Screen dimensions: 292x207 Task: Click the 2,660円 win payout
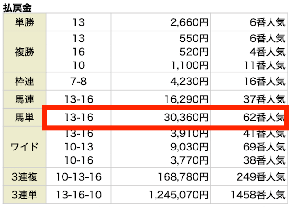coord(189,22)
